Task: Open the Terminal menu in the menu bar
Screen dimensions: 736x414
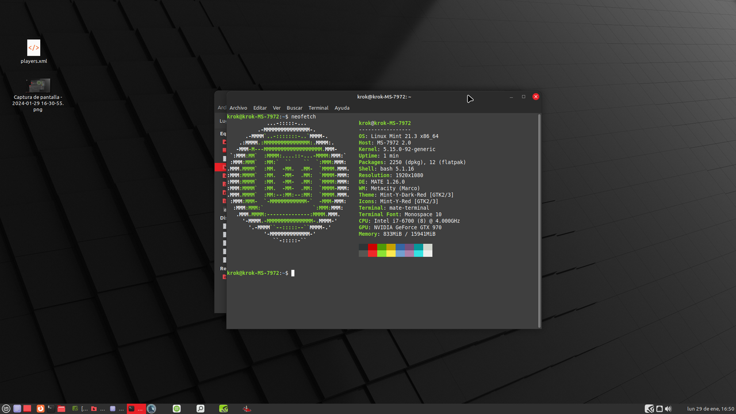Action: (319, 108)
